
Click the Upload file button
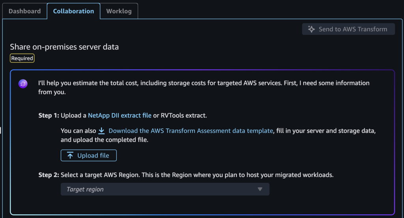[x=89, y=156]
